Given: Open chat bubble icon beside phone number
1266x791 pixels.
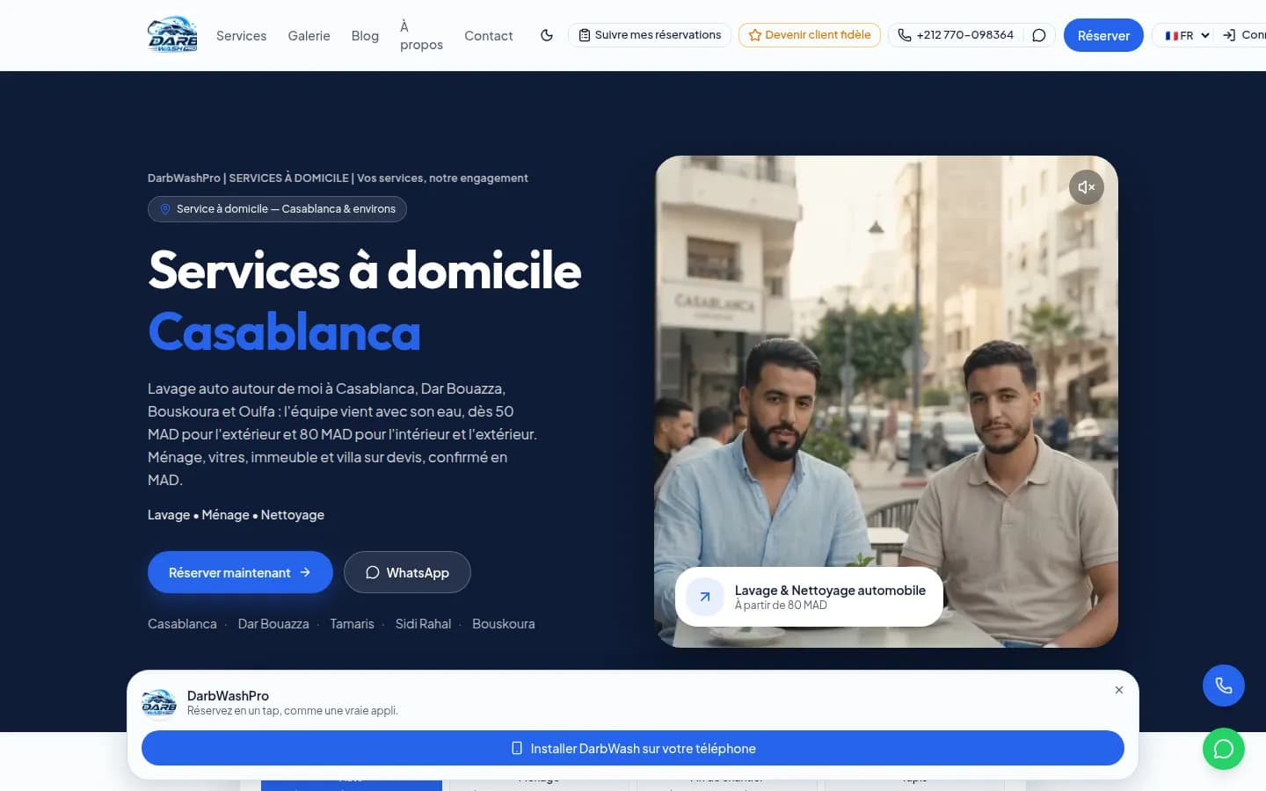Looking at the screenshot, I should point(1039,35).
